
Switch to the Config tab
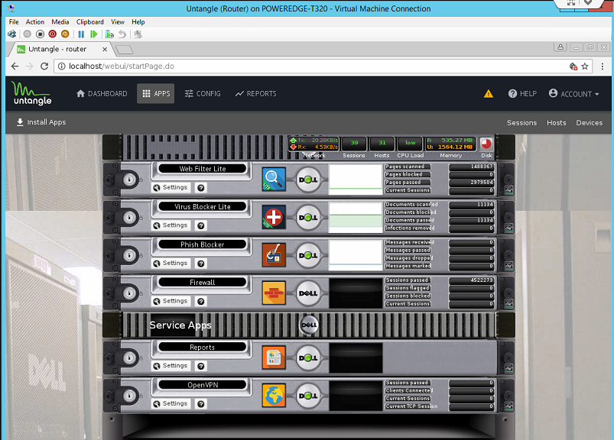pyautogui.click(x=203, y=94)
